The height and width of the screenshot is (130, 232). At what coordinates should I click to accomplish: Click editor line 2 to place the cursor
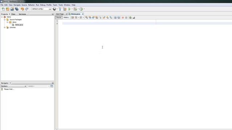coord(147,23)
